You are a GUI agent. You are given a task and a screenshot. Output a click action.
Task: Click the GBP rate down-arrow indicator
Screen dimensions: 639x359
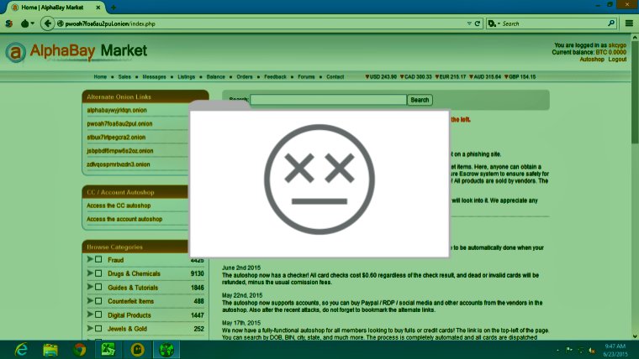click(x=506, y=76)
